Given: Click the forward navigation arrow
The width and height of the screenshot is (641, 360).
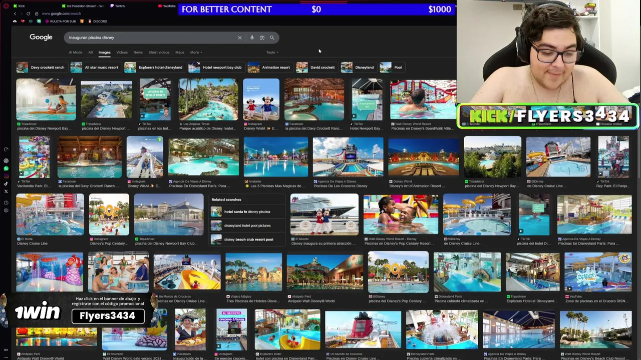Looking at the screenshot, I should (x=21, y=13).
